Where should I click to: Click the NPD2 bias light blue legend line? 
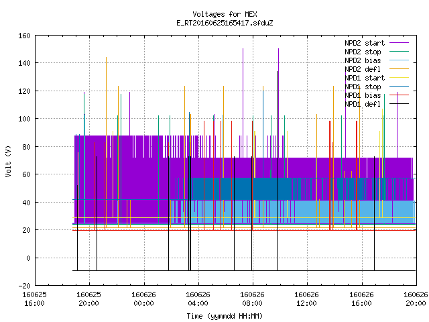(399, 60)
